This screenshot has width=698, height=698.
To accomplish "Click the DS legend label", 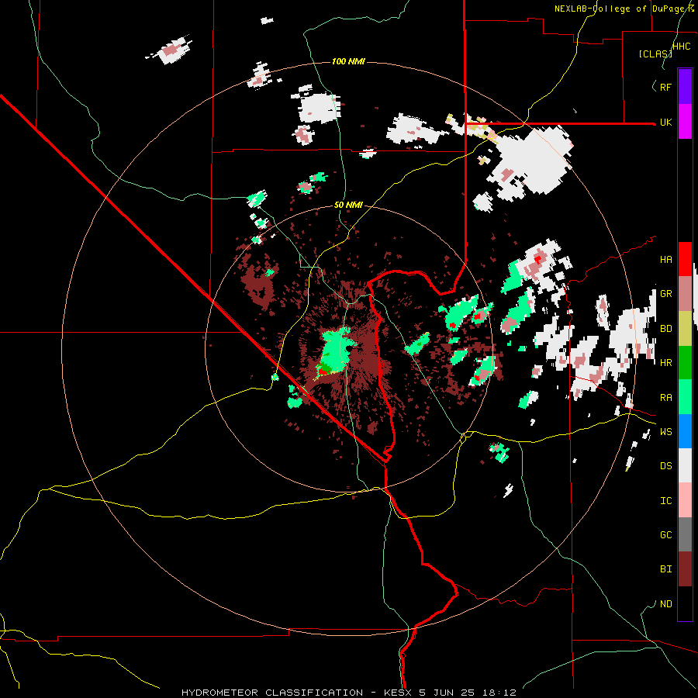I will click(665, 466).
